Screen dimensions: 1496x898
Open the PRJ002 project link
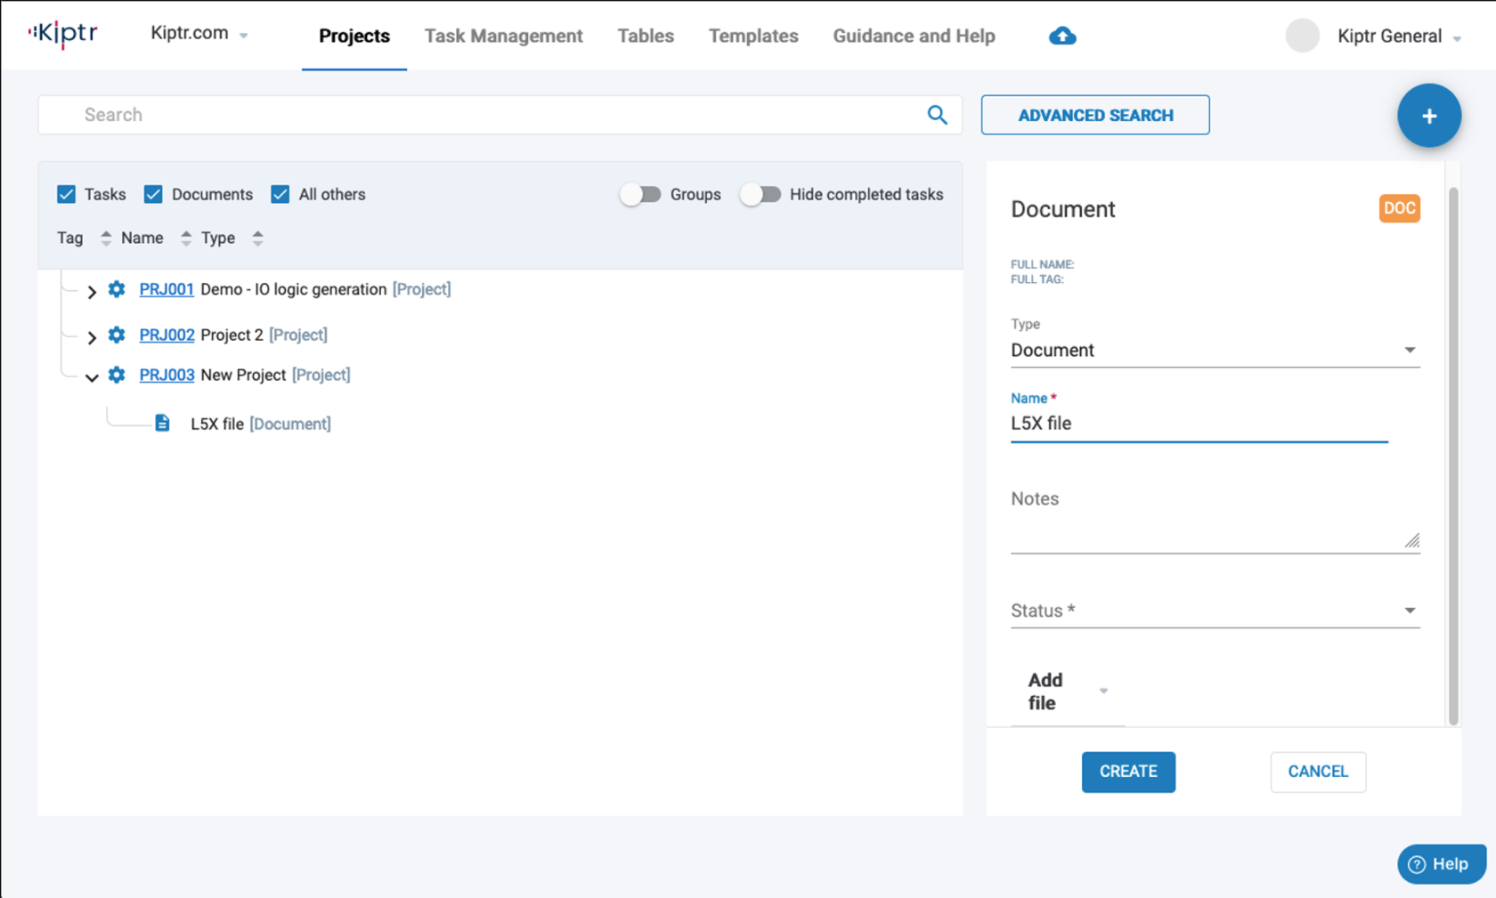click(167, 335)
